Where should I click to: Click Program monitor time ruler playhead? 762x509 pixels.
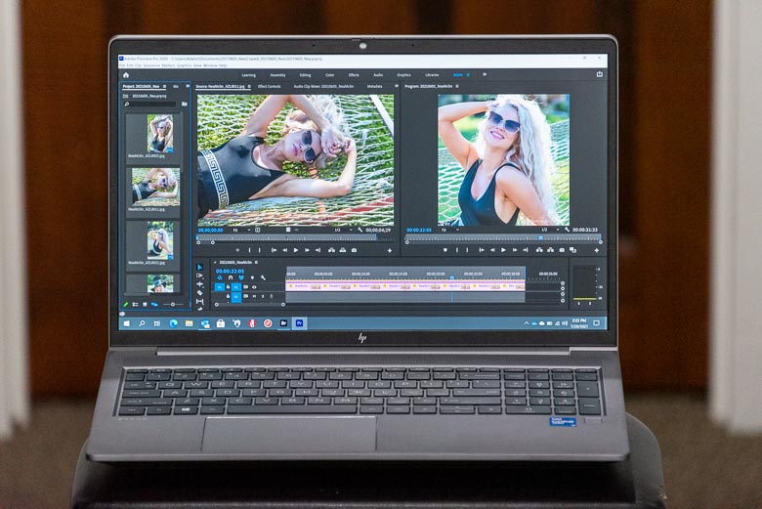click(540, 237)
